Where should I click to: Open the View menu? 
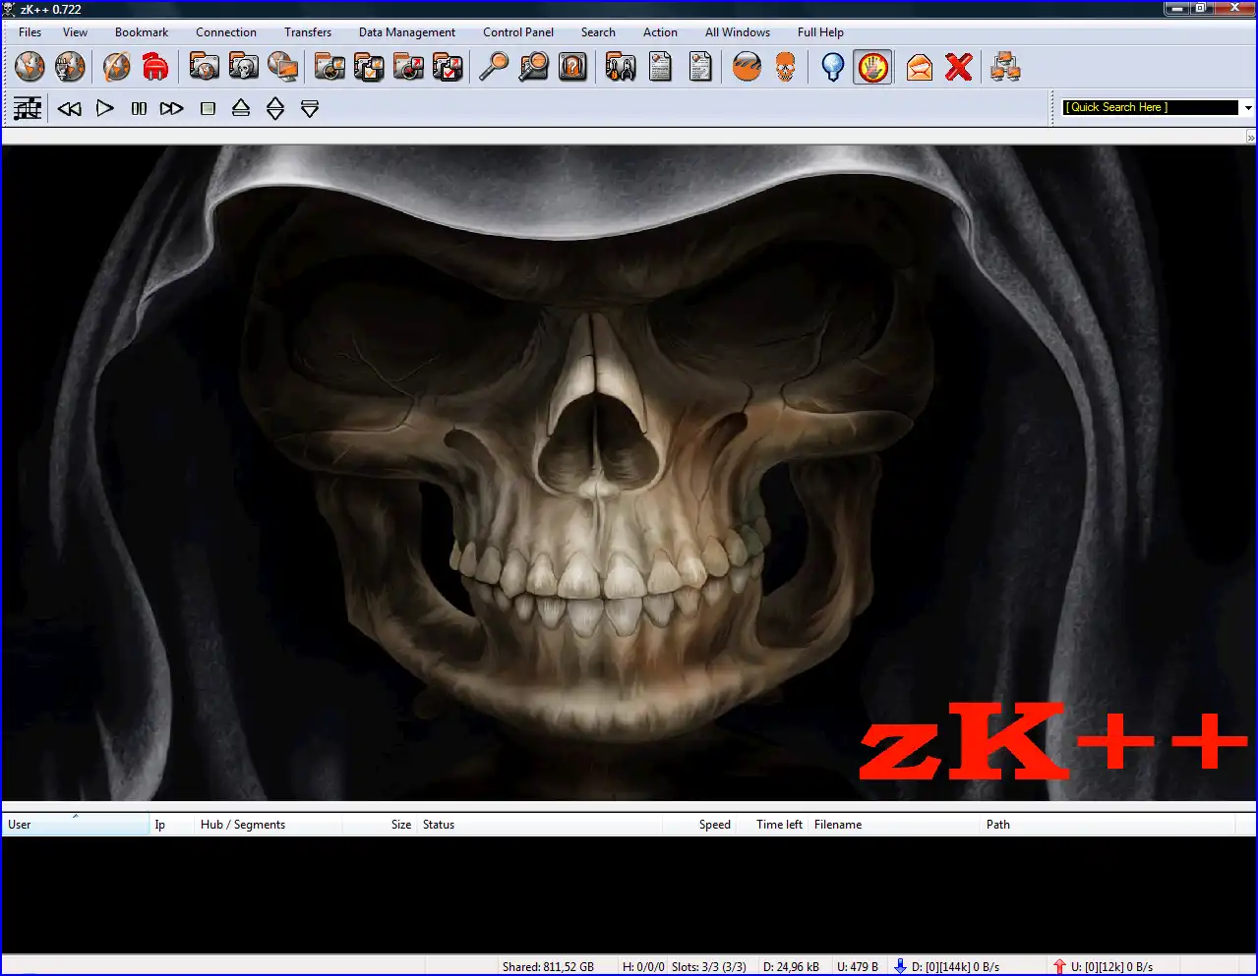[x=75, y=31]
